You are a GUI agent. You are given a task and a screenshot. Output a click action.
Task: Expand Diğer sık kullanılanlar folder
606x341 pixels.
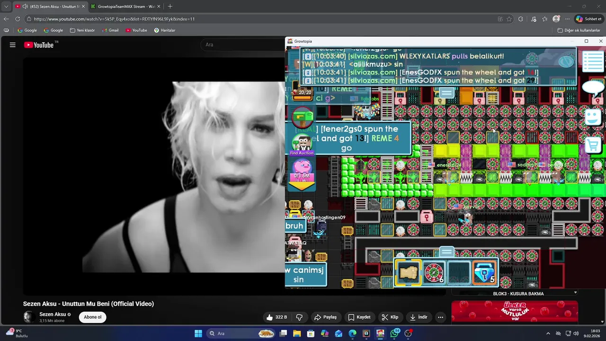(579, 30)
